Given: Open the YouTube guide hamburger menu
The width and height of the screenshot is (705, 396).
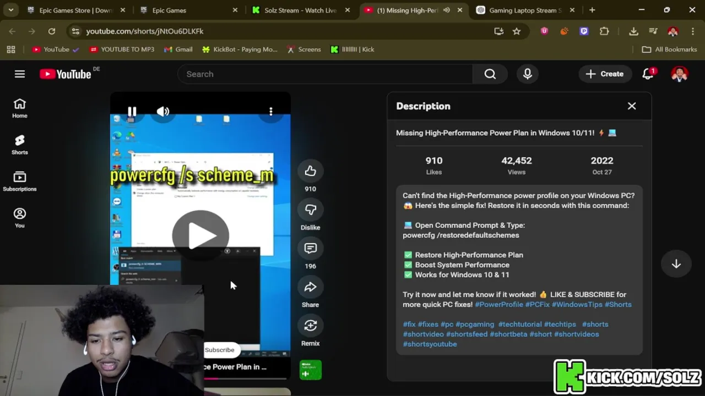Looking at the screenshot, I should [x=20, y=74].
